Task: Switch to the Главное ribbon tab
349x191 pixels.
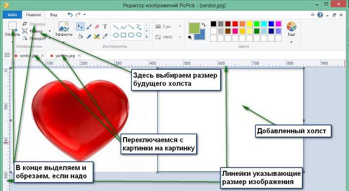Action: (x=34, y=15)
